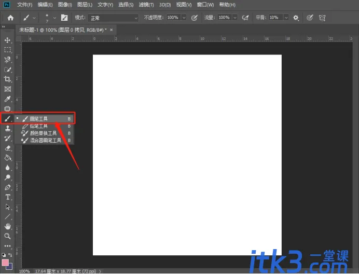This screenshot has width=359, height=274.
Task: Open the 文字(Y) menu
Action: 105,5
